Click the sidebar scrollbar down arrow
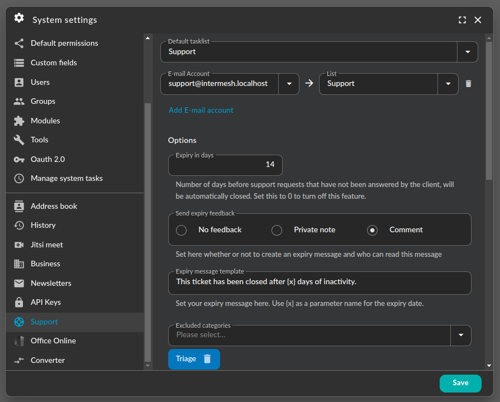 [x=147, y=366]
